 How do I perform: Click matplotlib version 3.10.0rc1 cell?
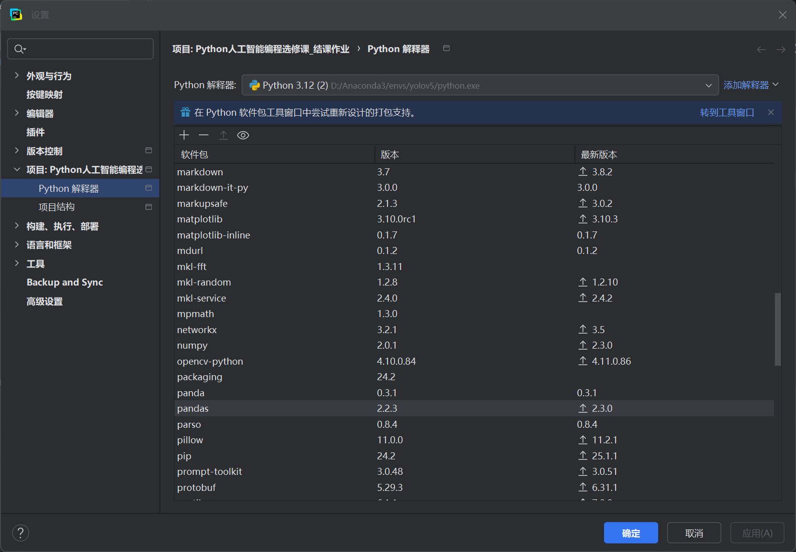(x=396, y=219)
